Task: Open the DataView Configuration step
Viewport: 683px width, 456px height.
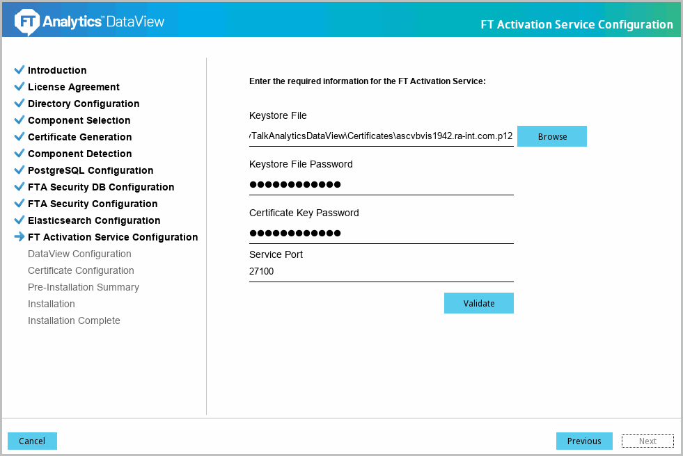Action: 79,254
